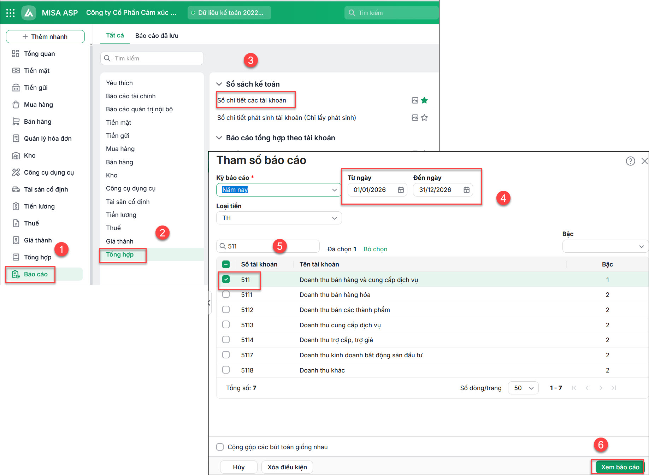The height and width of the screenshot is (475, 649).
Task: Click the Mua hàng bag icon
Action: coord(16,105)
